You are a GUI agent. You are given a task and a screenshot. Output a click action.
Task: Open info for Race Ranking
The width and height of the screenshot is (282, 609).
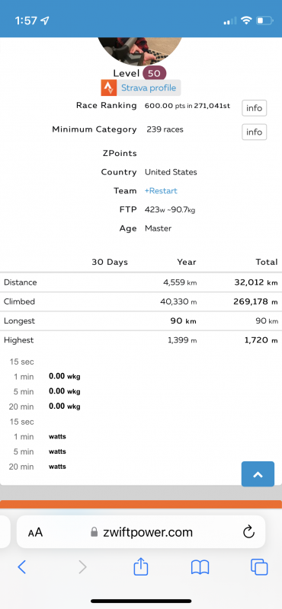255,108
